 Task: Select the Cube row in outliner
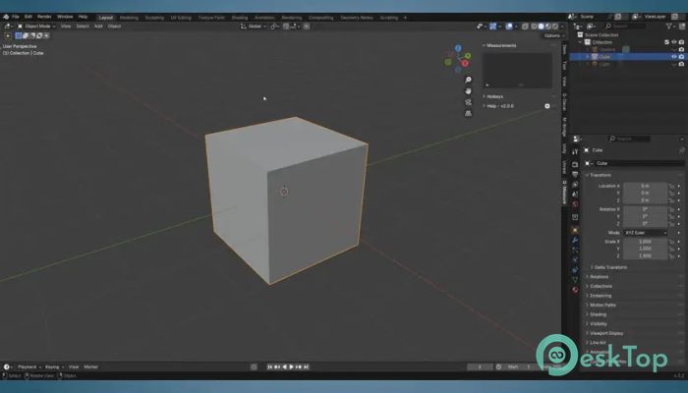pos(627,57)
